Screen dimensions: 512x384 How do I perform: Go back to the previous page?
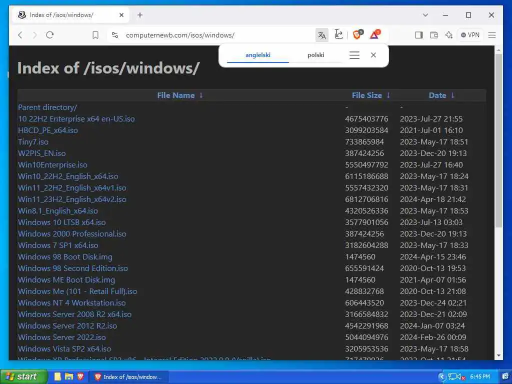coord(20,35)
